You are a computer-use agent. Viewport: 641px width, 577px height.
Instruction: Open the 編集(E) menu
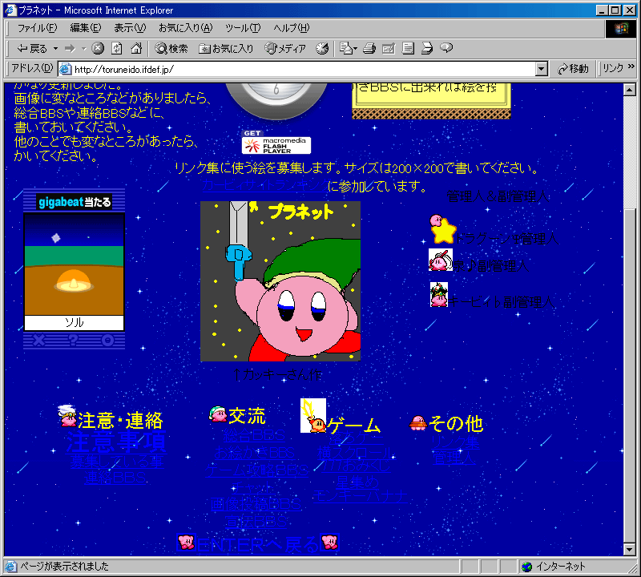[86, 28]
